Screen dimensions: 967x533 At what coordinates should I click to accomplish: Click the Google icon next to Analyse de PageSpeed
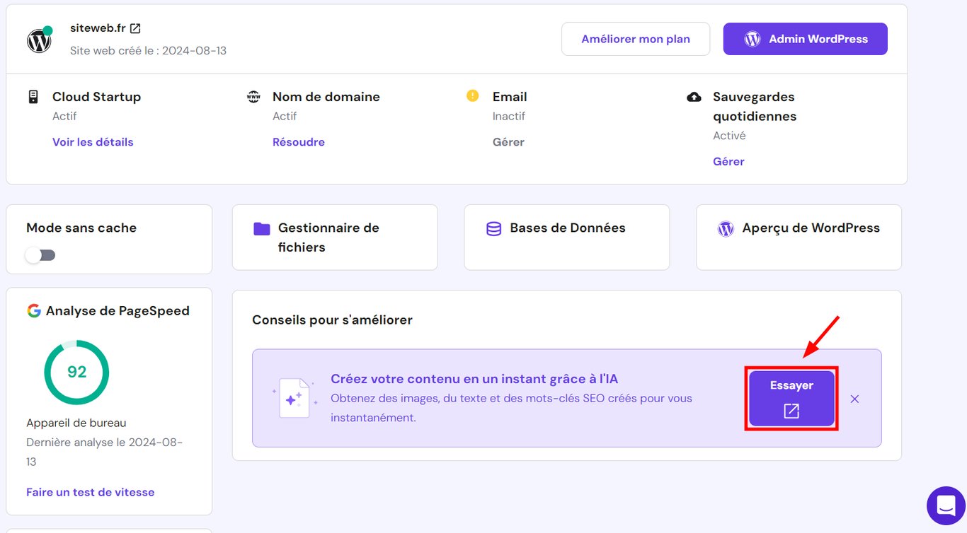[x=33, y=310]
